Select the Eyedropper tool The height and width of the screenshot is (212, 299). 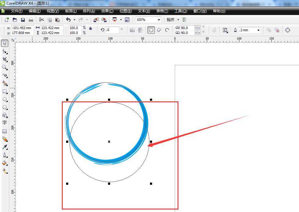(5, 147)
